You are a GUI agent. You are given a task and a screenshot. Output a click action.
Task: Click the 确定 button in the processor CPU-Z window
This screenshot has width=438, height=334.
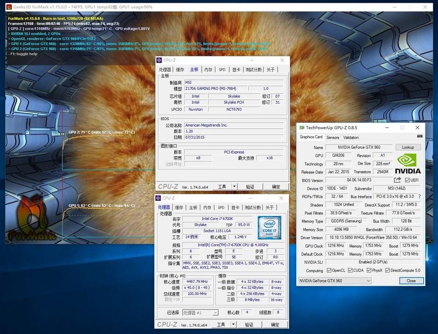pos(275,325)
